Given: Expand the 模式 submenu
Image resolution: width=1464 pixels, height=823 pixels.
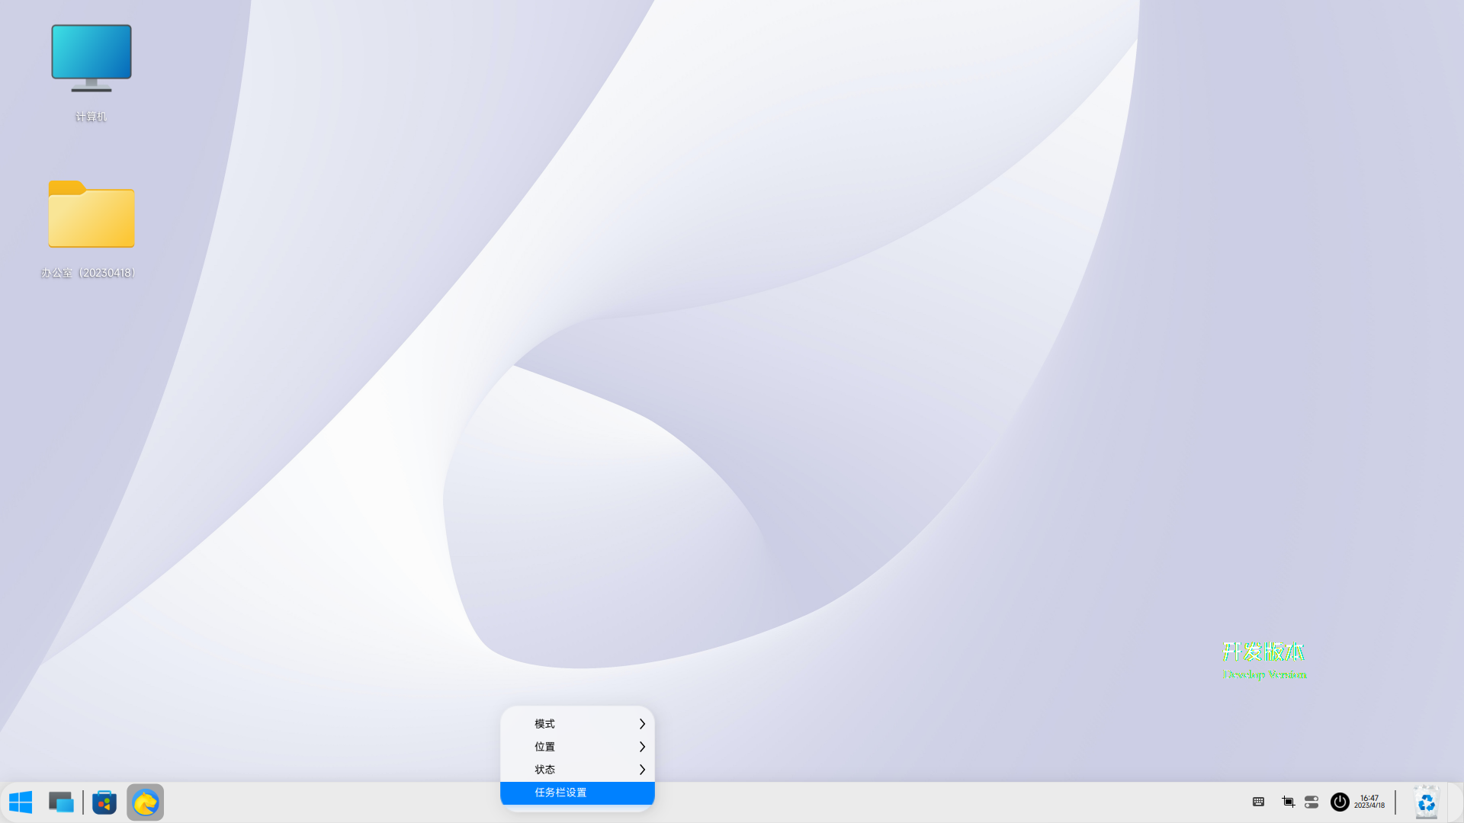Looking at the screenshot, I should (564, 724).
